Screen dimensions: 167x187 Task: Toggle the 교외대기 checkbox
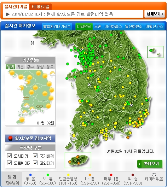click(35, 163)
